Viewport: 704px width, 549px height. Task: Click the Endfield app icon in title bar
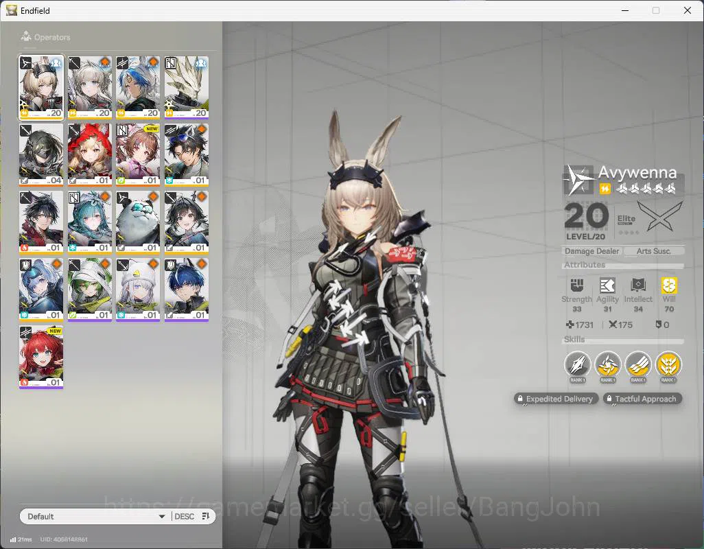click(12, 10)
